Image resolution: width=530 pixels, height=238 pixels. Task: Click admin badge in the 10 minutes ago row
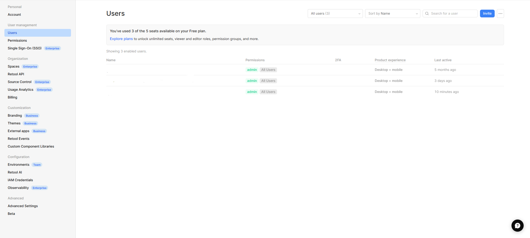point(252,92)
